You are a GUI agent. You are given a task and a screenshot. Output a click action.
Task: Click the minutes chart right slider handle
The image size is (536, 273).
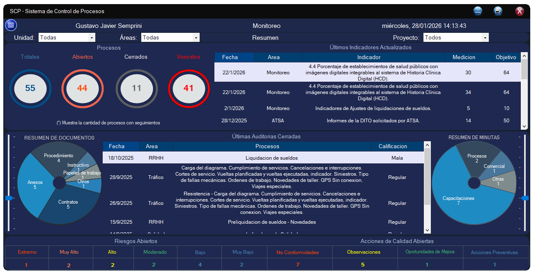tap(524, 198)
